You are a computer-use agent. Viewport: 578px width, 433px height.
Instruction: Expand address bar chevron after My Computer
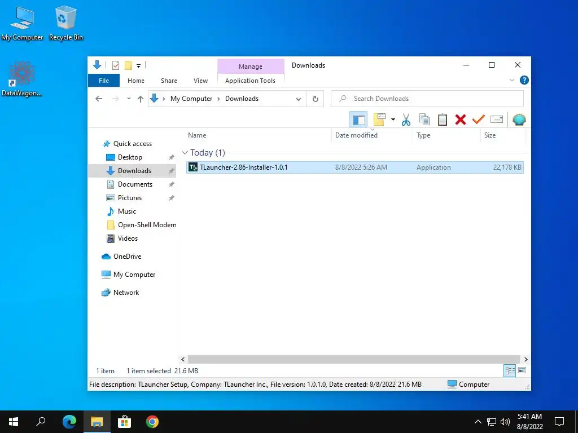coord(219,99)
